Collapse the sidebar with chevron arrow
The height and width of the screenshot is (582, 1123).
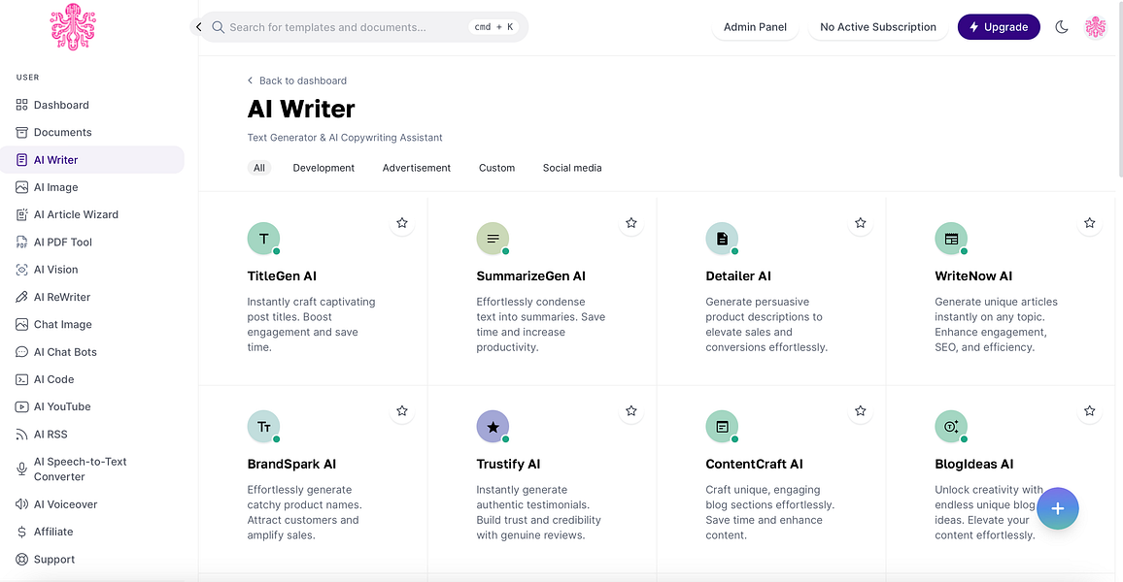pyautogui.click(x=199, y=27)
